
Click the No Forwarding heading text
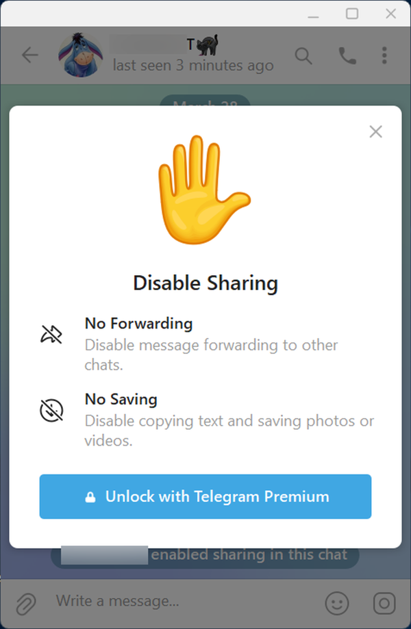(x=139, y=323)
